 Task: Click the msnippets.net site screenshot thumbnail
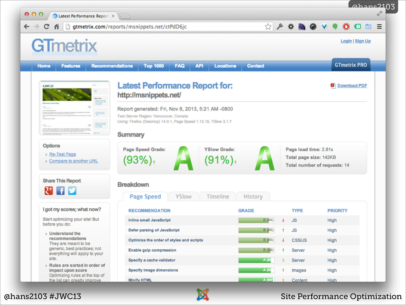(75, 108)
